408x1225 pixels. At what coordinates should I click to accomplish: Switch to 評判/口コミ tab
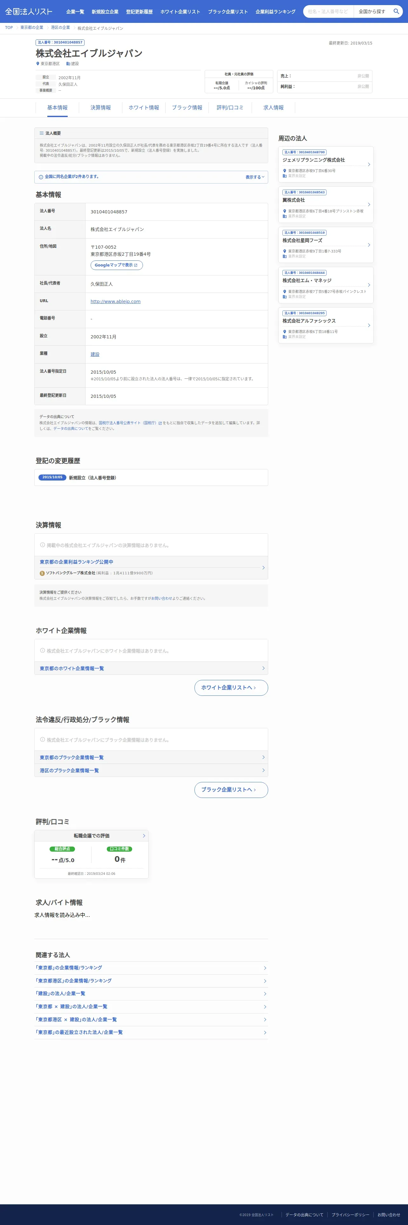[230, 108]
